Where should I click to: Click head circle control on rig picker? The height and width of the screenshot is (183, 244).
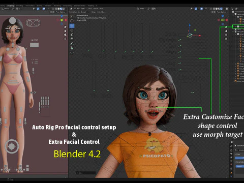pyautogui.click(x=13, y=21)
